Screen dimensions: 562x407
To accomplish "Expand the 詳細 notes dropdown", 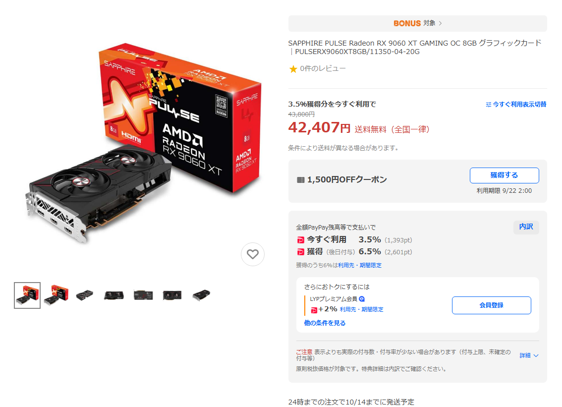I will coord(529,355).
